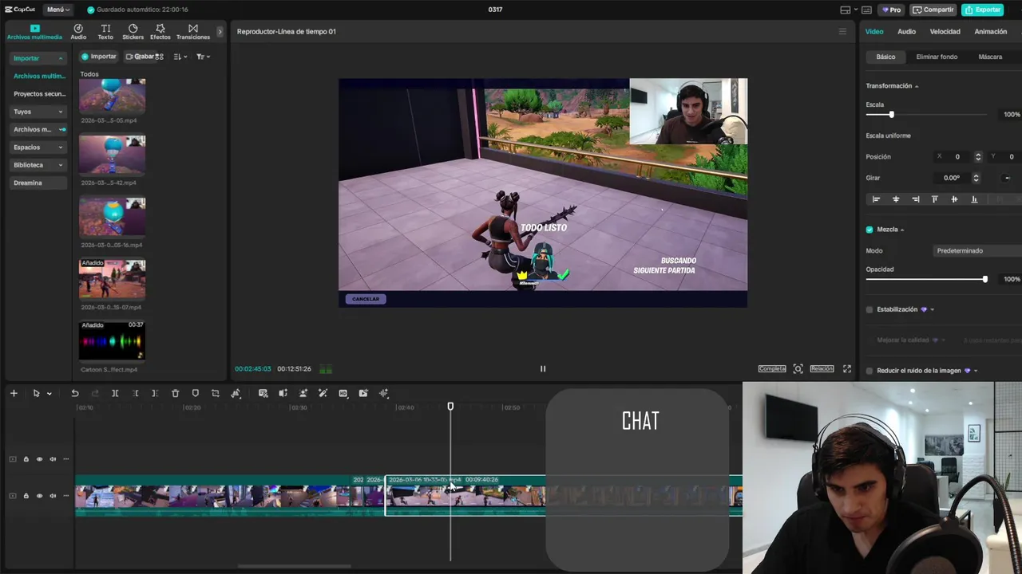
Task: Open the shortcuts panel icon
Action: (868, 10)
